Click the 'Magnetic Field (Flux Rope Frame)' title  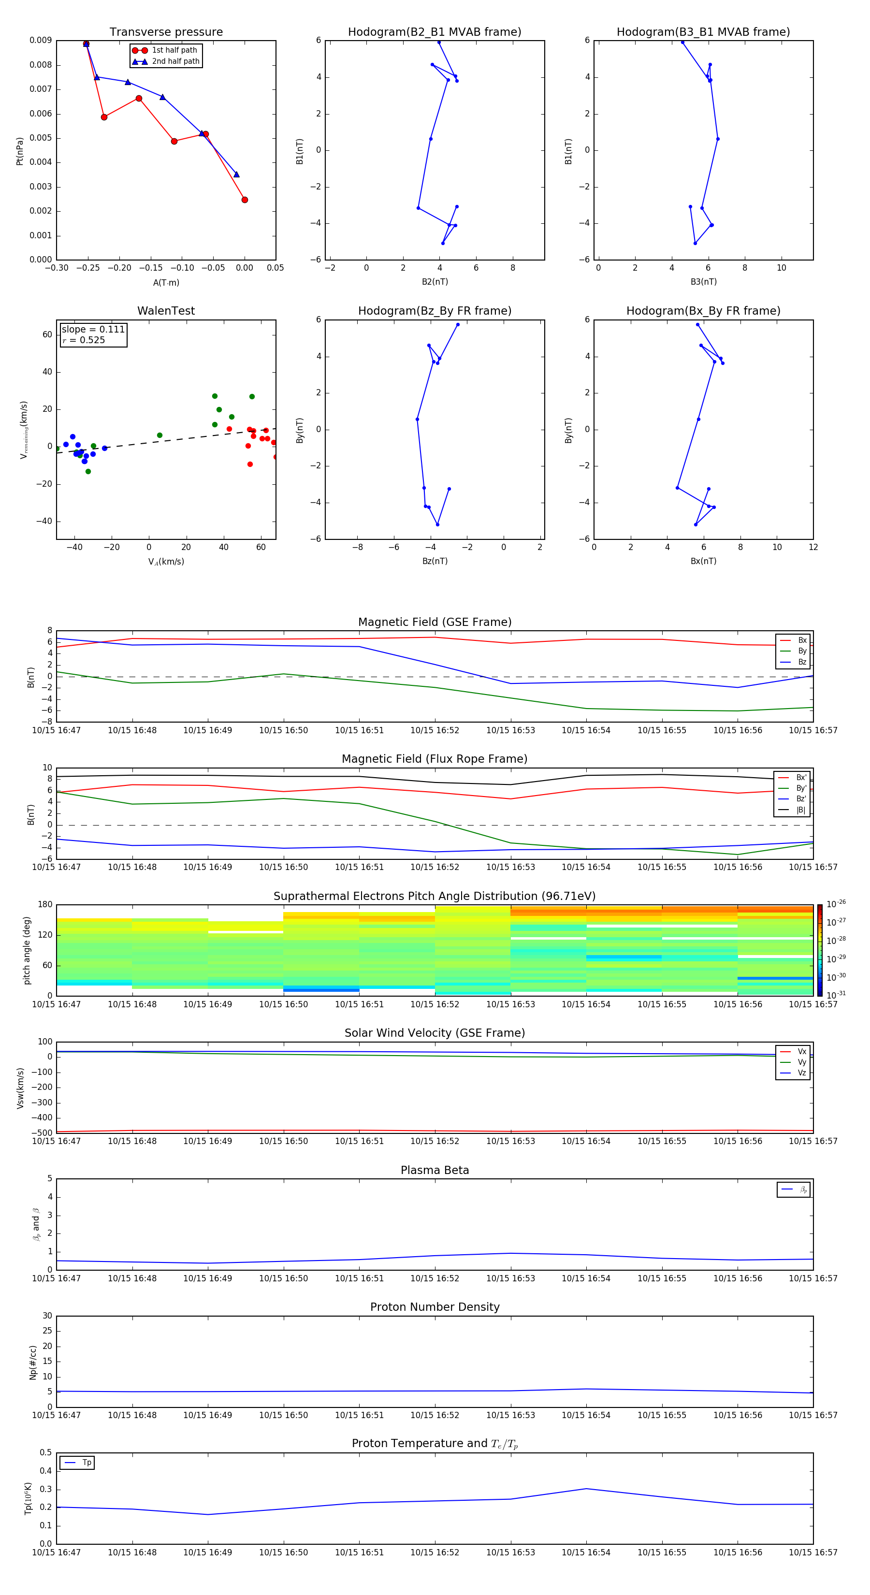point(435,759)
